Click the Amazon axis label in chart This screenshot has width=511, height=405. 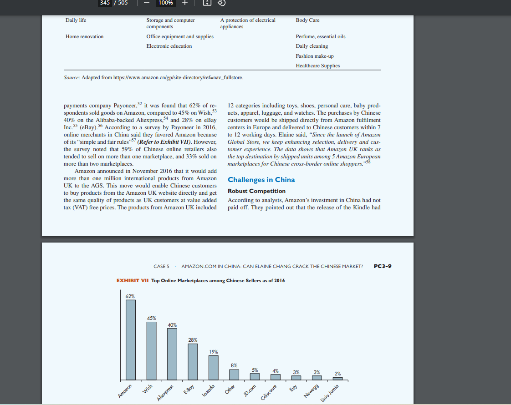tap(125, 391)
